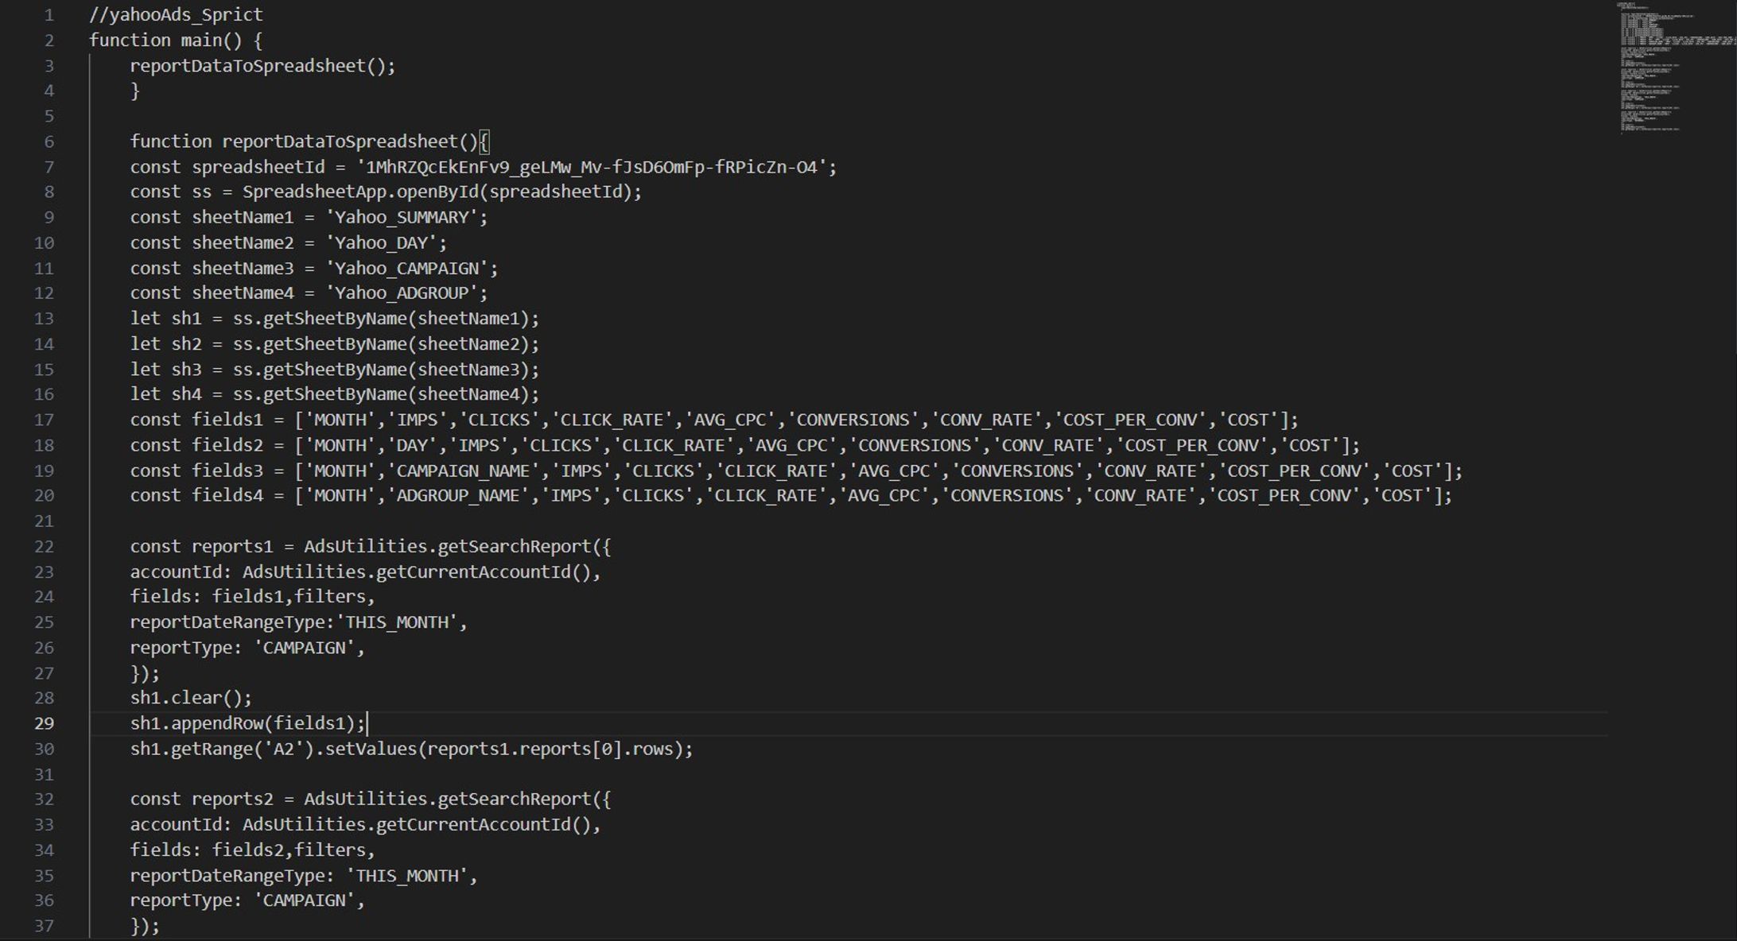Click the //yahooAds_Sprict comment

(x=176, y=14)
